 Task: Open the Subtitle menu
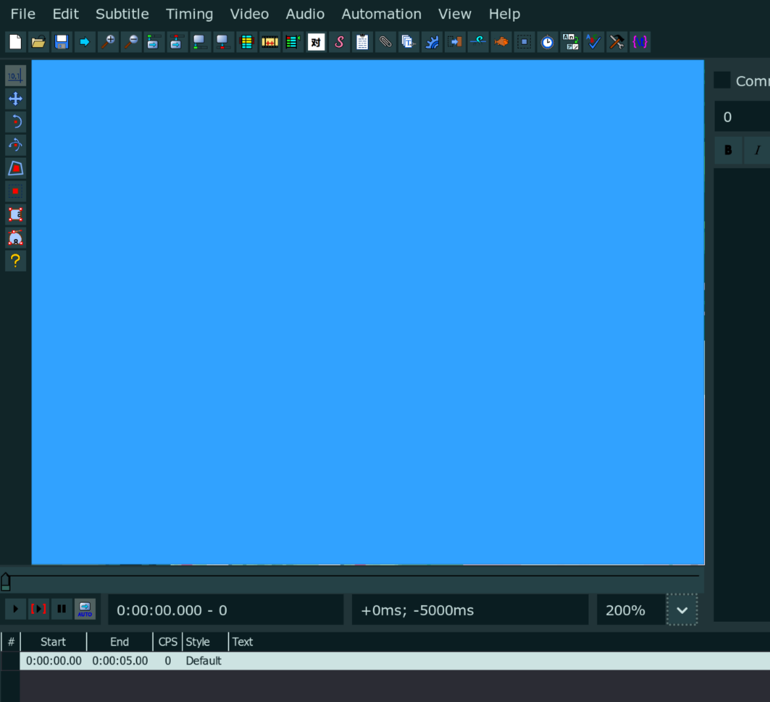pyautogui.click(x=122, y=14)
